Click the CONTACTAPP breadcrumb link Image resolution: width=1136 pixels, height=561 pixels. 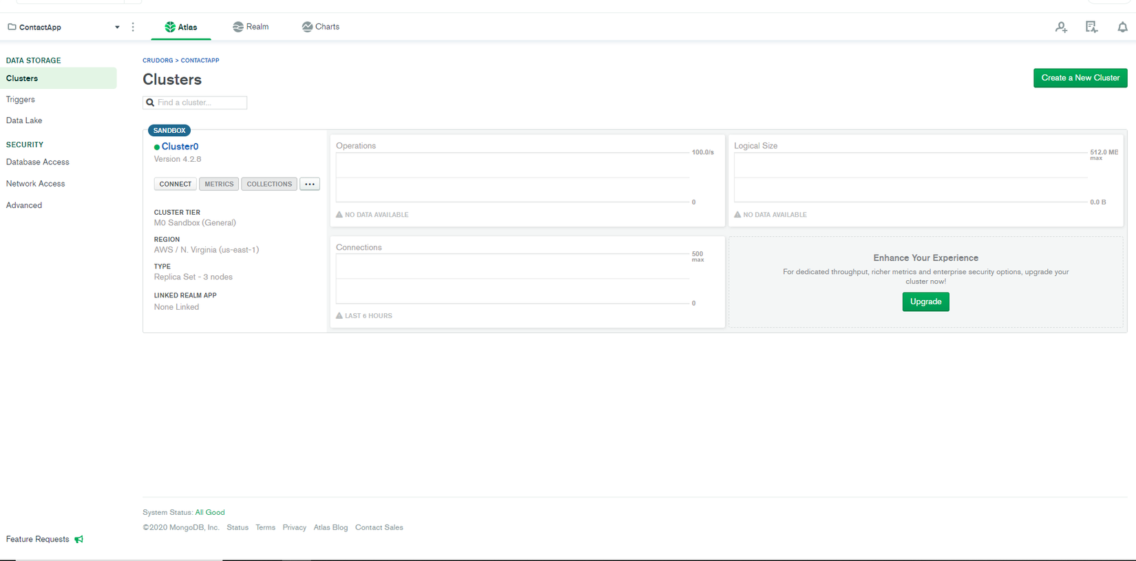(x=200, y=61)
